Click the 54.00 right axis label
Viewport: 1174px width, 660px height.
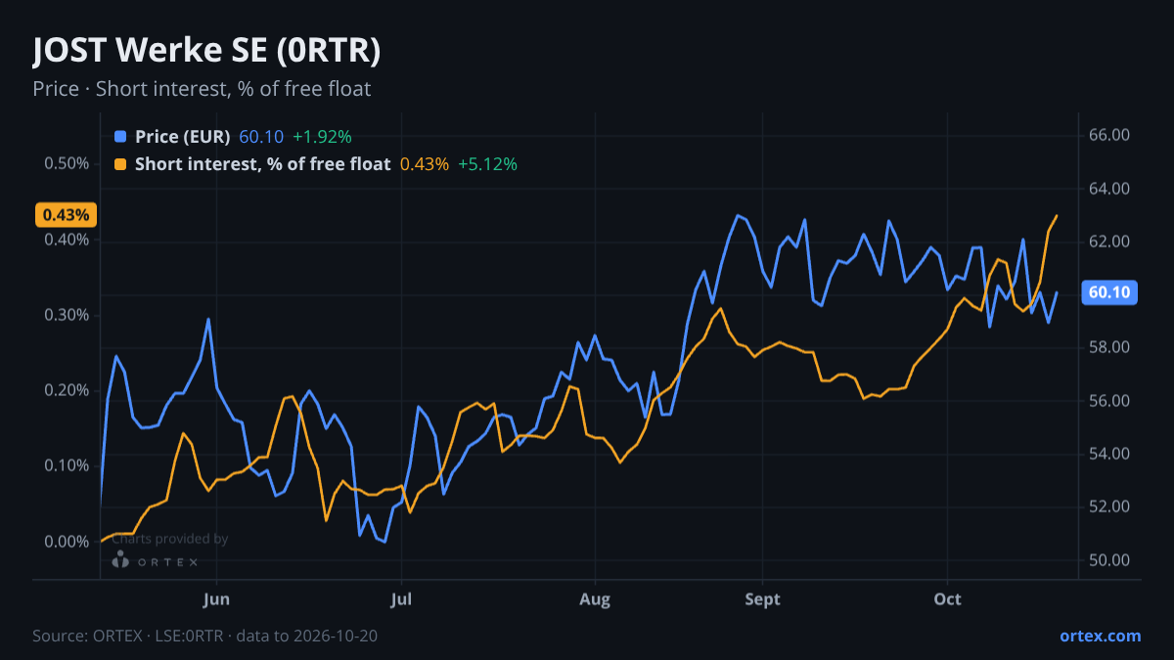click(1110, 454)
